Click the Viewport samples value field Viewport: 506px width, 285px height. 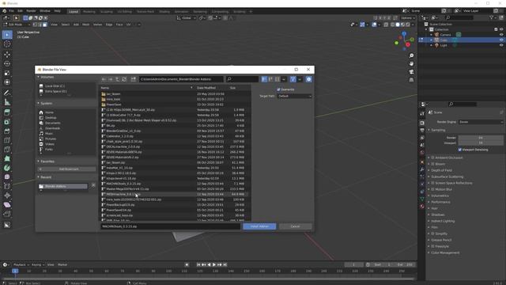[481, 142]
